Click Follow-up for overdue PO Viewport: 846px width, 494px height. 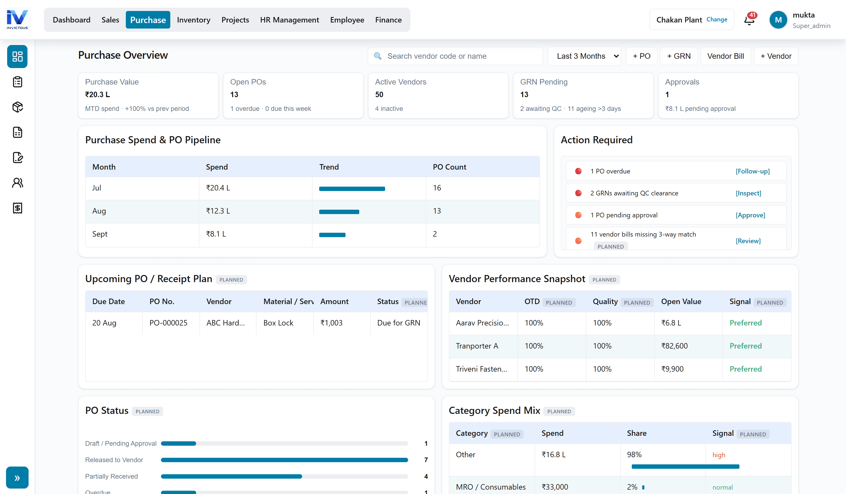tap(753, 171)
